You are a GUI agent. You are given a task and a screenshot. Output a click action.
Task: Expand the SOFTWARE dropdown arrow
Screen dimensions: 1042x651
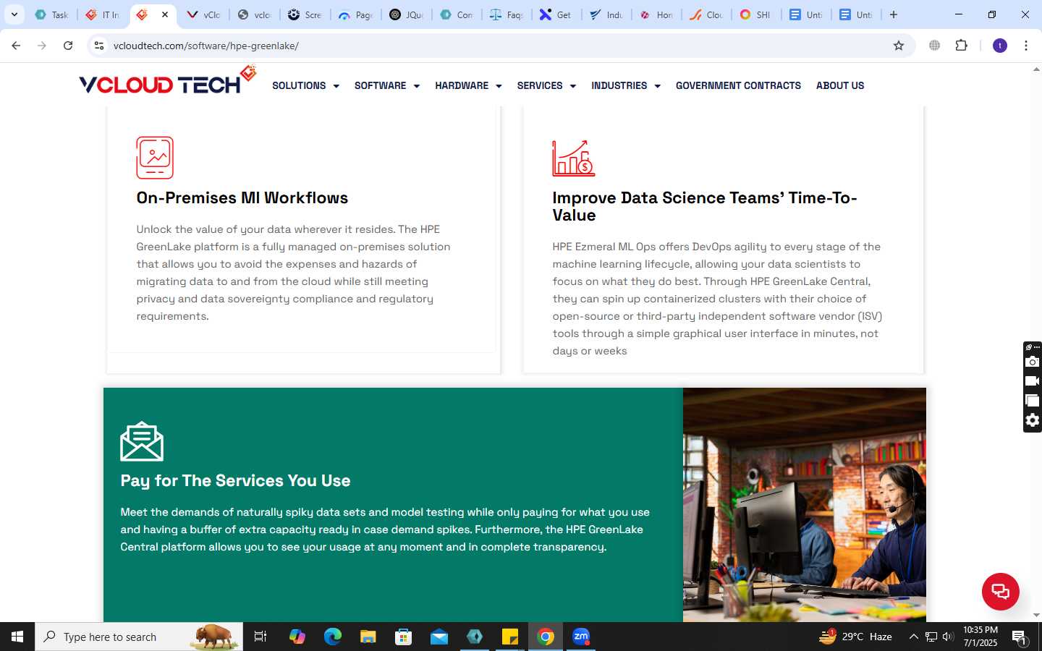[416, 86]
